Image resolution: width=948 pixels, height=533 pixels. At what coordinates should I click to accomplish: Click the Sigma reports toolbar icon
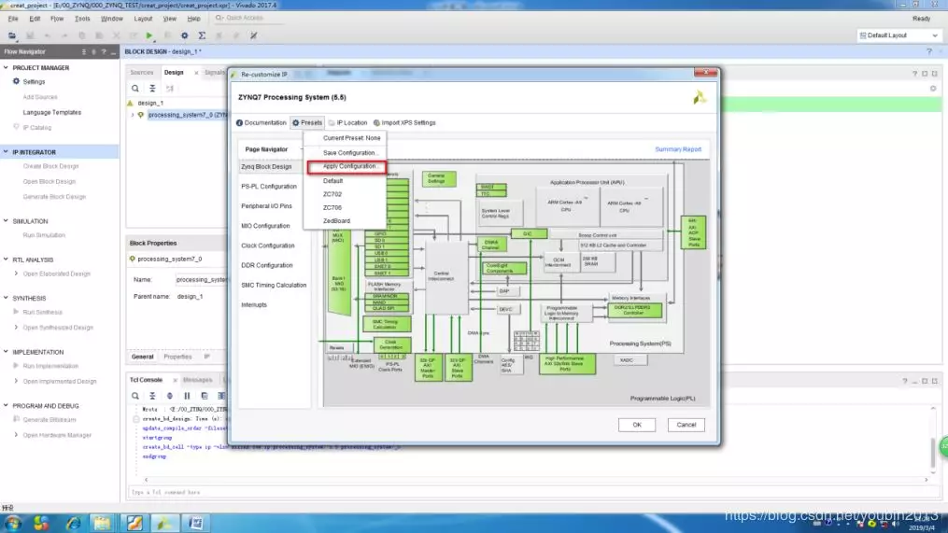(202, 35)
